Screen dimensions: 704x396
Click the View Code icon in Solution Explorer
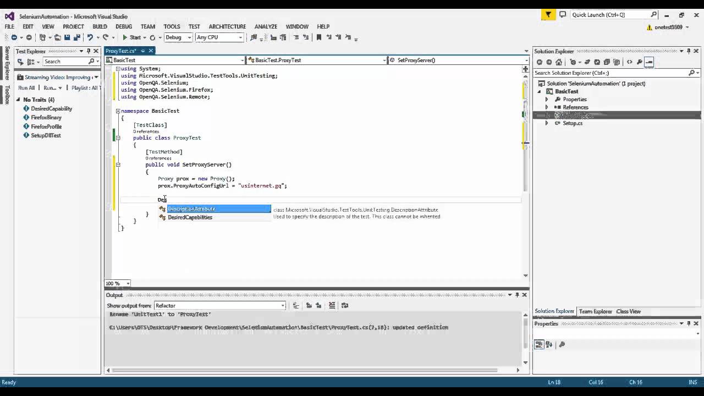tap(630, 62)
